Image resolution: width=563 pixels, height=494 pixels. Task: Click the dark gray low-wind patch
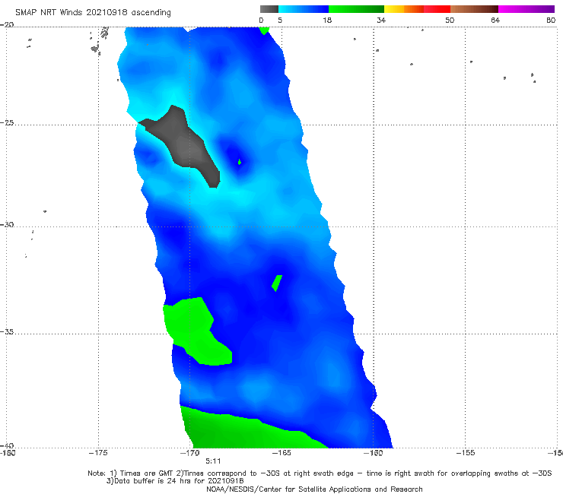coord(185,145)
